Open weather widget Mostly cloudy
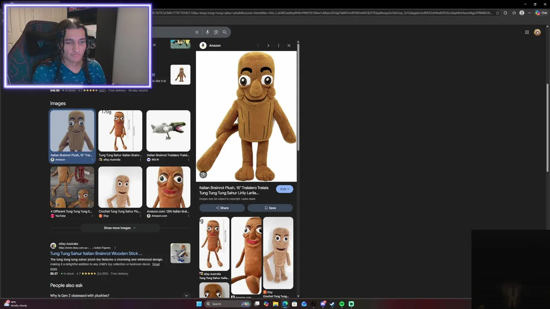 (x=15, y=304)
